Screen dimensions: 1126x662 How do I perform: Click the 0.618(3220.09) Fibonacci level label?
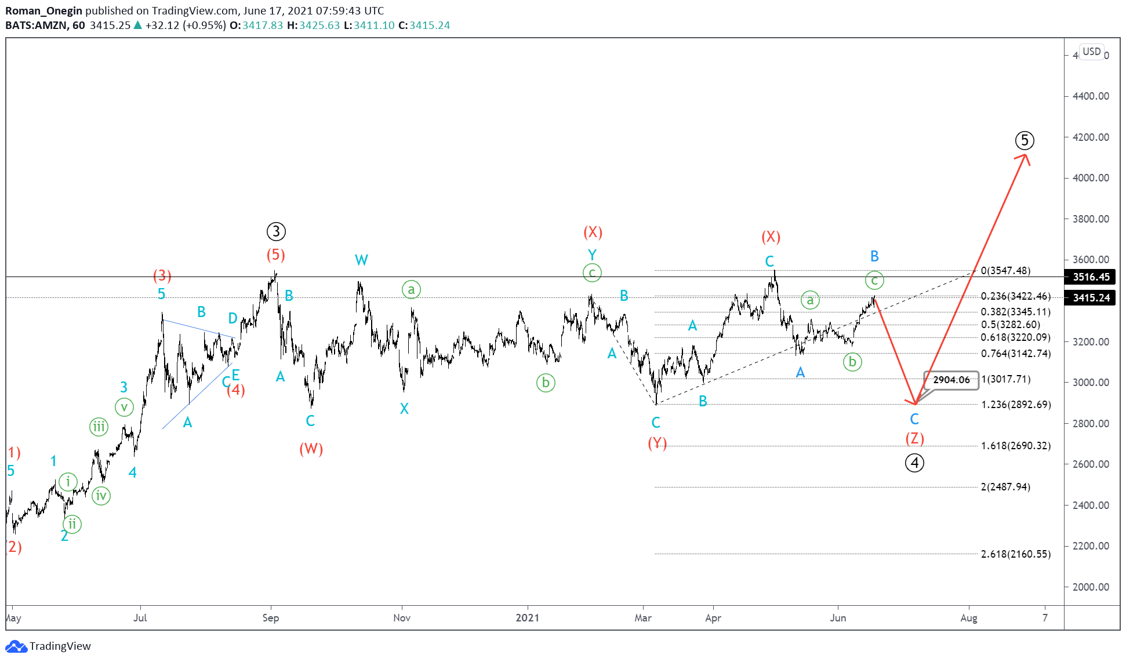click(x=1015, y=337)
